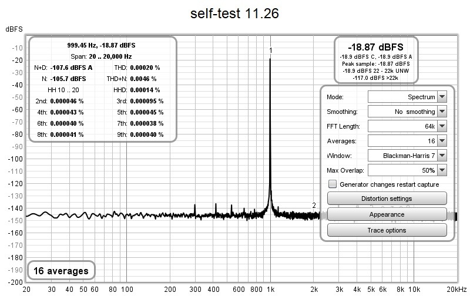
Task: Click the 50% max overlap field
Action: [402, 170]
